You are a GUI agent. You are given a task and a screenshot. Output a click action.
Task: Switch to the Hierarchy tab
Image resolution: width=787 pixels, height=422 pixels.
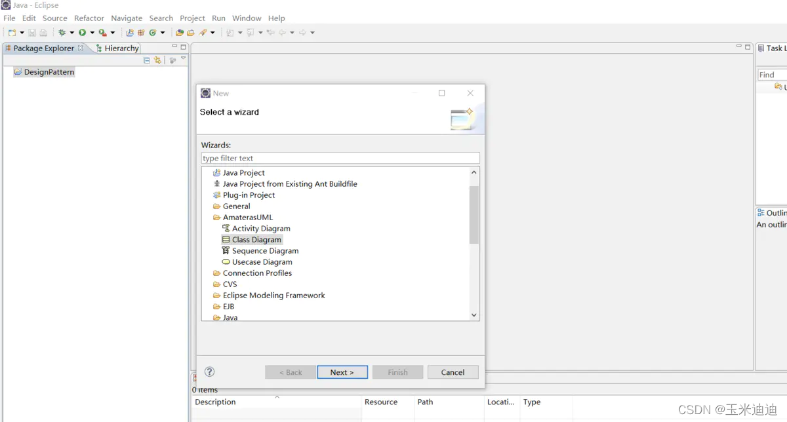tap(117, 48)
